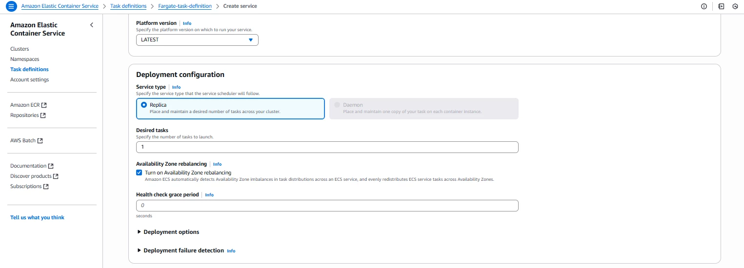Go to Task definitions breadcrumb
744x268 pixels.
[x=128, y=6]
